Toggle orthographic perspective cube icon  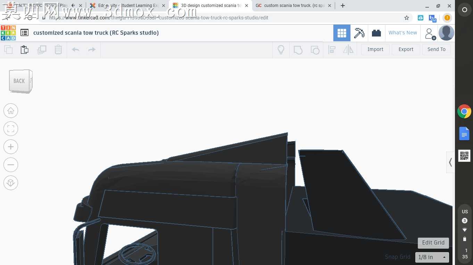(11, 183)
